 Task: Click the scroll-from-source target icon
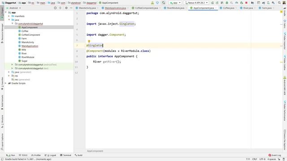55,8
